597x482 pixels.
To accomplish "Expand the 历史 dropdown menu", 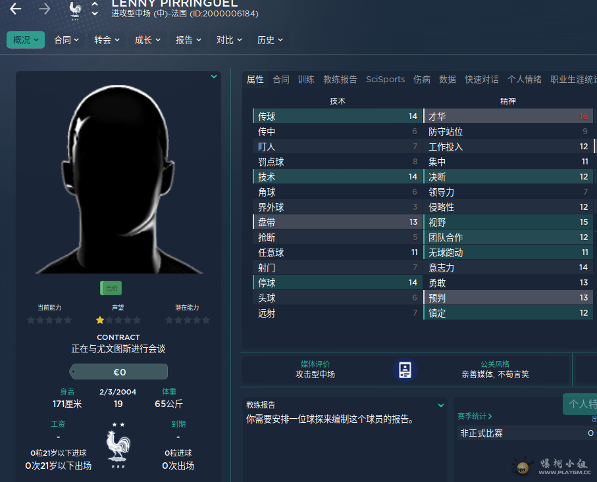I will [x=270, y=40].
